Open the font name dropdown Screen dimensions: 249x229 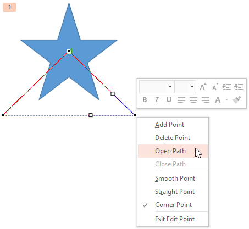(170, 86)
